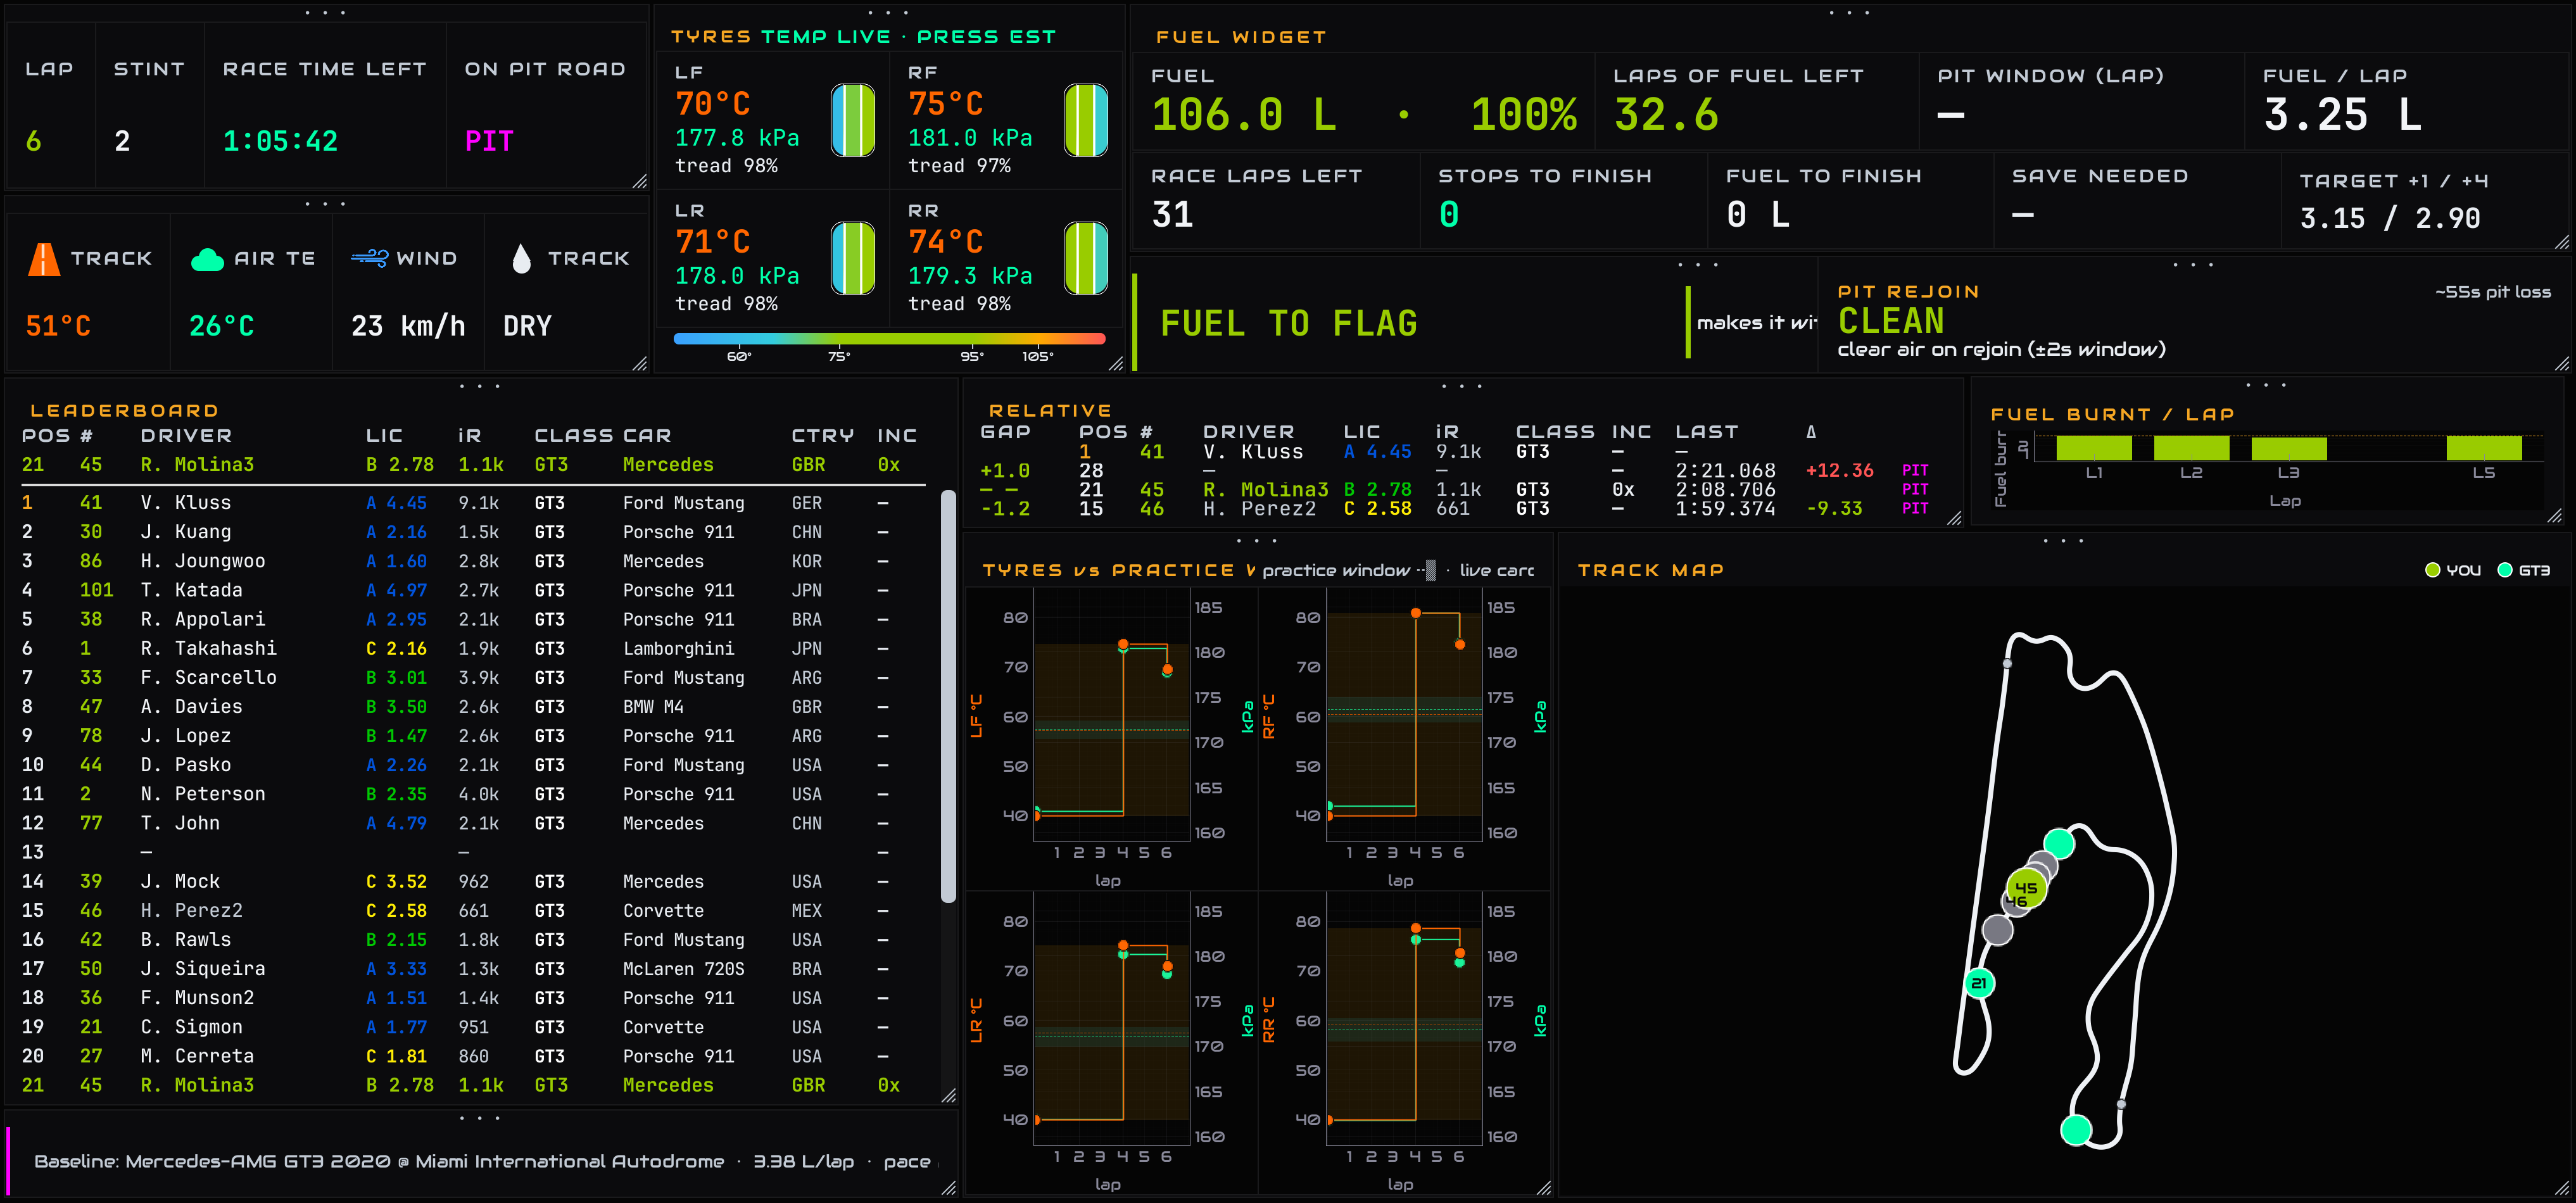Click the practice window legend swatch
2576x1203 pixels.
coord(1431,570)
